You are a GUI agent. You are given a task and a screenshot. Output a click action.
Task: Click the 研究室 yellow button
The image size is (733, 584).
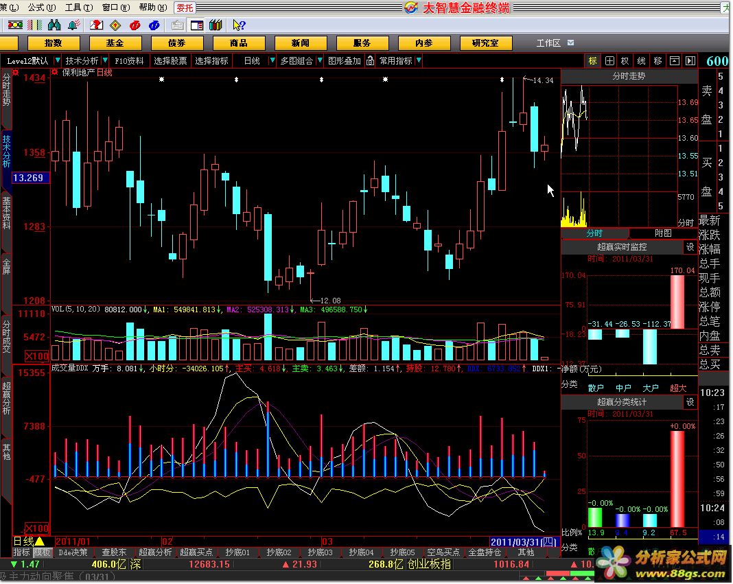[485, 43]
